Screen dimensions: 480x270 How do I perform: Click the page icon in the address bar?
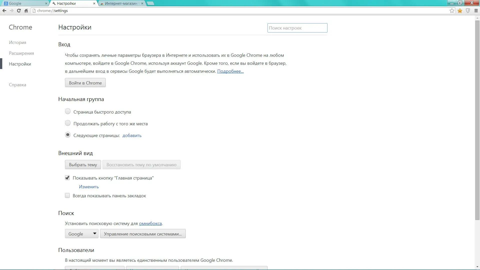[34, 10]
